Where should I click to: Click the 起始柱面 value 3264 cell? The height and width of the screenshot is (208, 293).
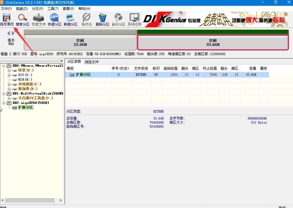coord(171,75)
